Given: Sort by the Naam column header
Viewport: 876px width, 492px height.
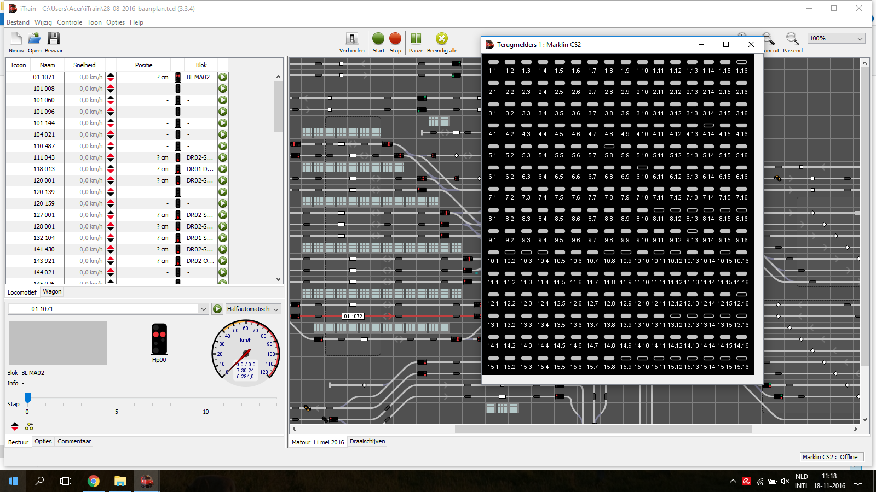Looking at the screenshot, I should 48,65.
